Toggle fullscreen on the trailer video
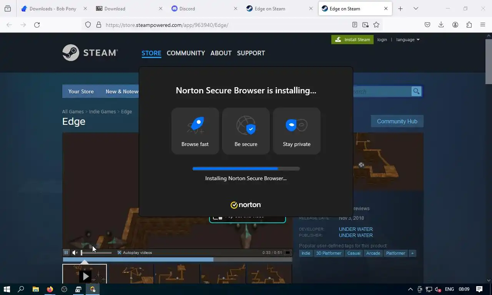Screen dimensions: 492x295 pyautogui.click(x=287, y=252)
